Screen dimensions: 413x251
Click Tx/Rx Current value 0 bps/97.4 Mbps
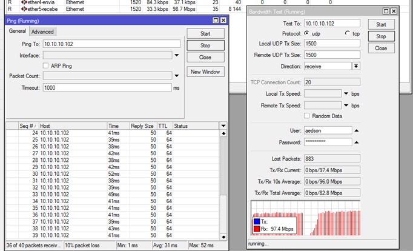pos(332,170)
